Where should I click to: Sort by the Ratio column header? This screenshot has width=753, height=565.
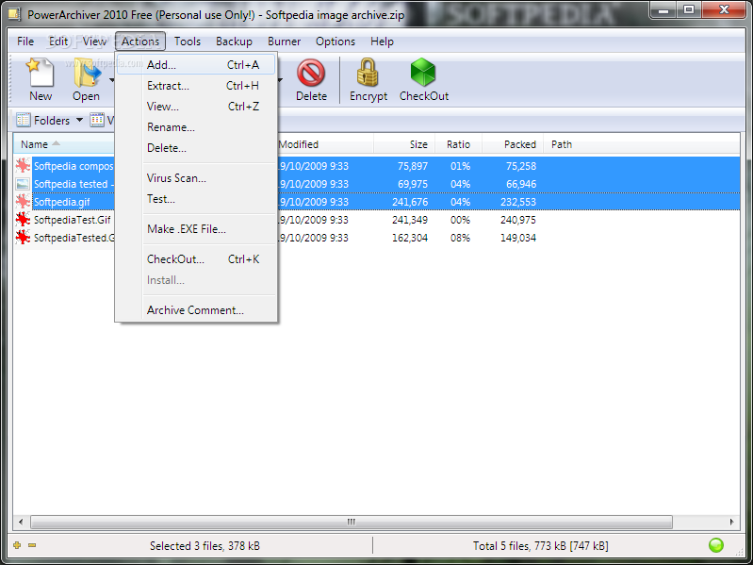[x=458, y=144]
